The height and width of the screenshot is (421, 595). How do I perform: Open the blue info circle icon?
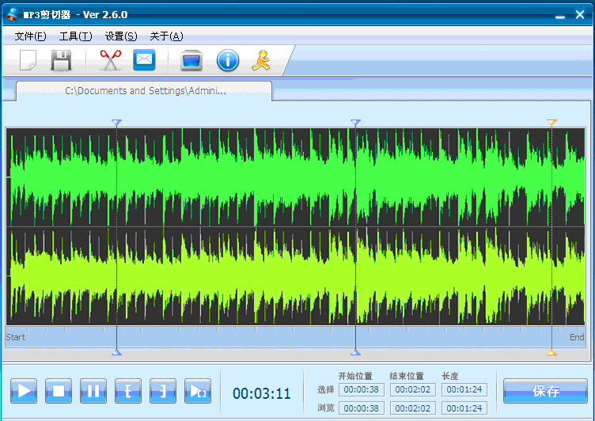(x=228, y=60)
